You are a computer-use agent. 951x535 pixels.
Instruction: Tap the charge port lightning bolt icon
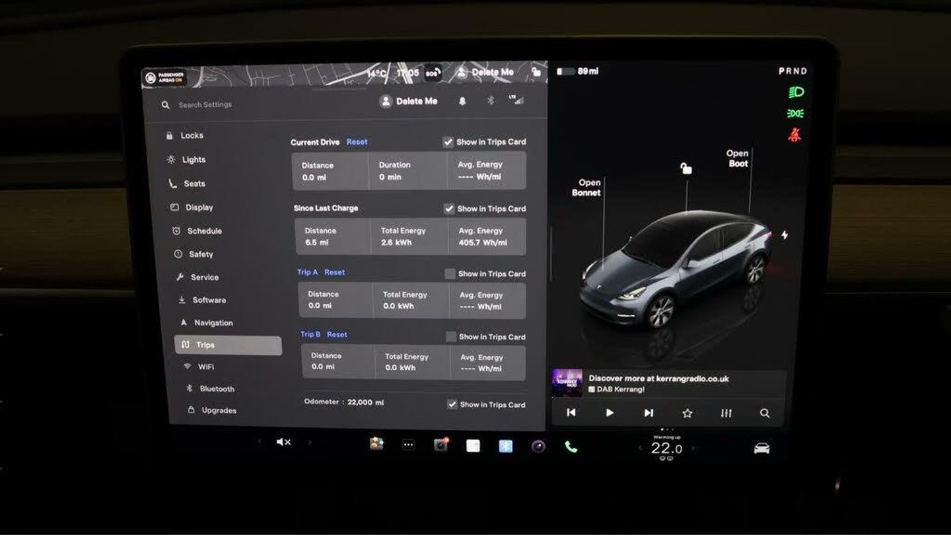point(785,235)
